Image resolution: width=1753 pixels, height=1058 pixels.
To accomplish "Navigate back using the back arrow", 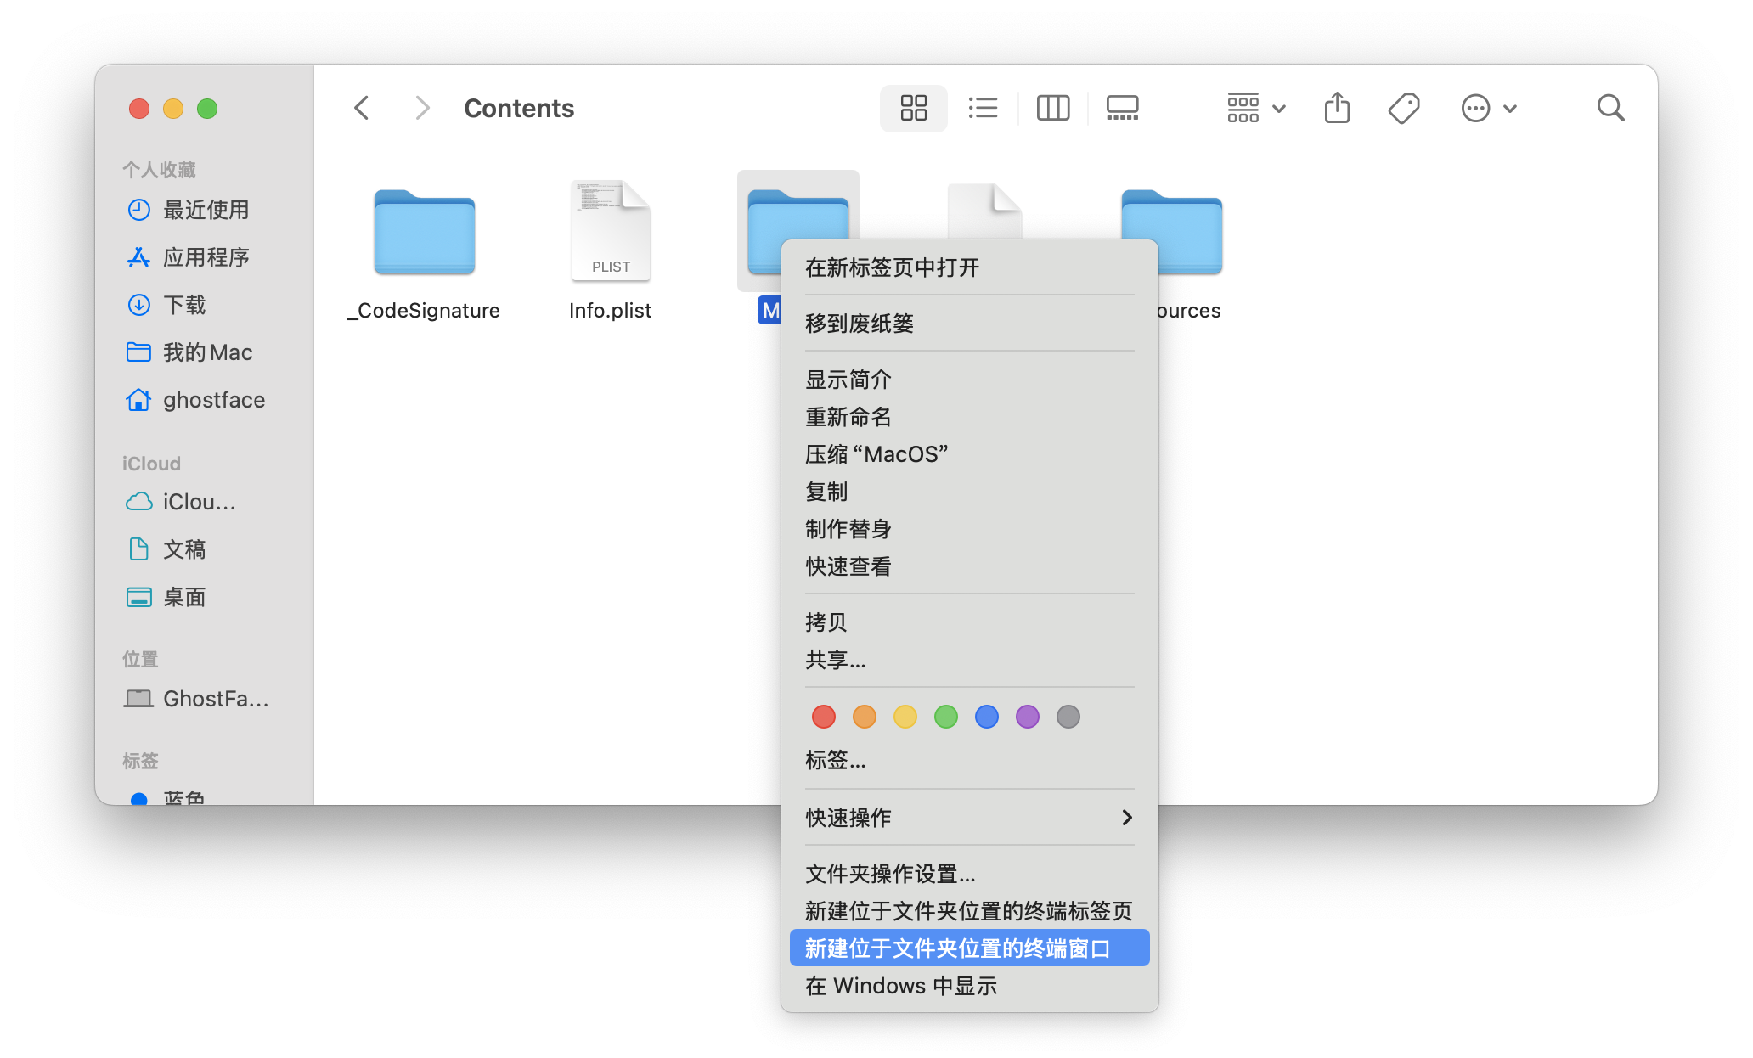I will coord(362,108).
